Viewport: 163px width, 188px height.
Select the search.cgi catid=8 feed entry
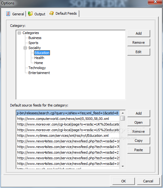[x=68, y=113]
